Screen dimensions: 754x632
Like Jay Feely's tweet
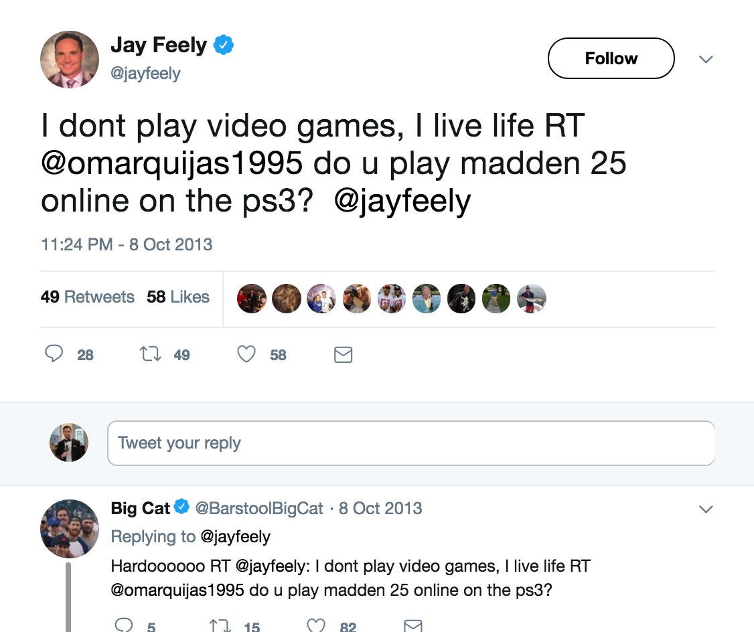[x=247, y=354]
